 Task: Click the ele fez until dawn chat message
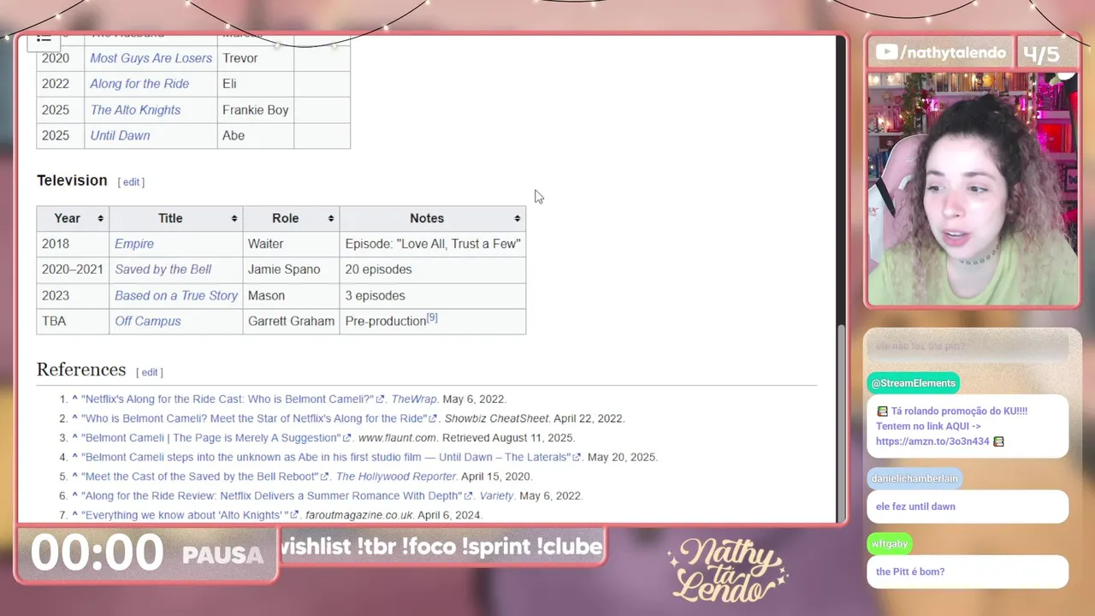tap(967, 506)
